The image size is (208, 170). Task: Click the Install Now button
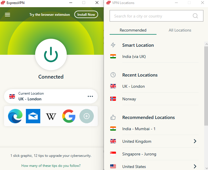(x=86, y=14)
